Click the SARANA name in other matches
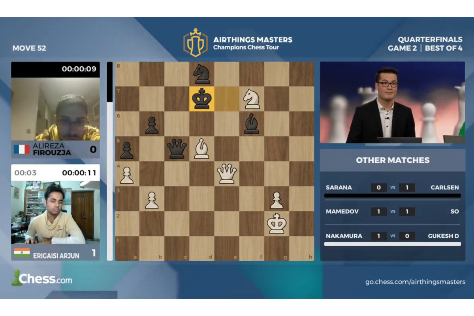The width and height of the screenshot is (474, 316). (339, 188)
